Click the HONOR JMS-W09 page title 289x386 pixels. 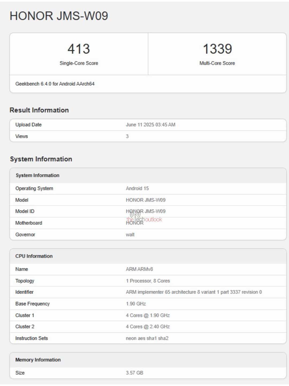point(59,16)
